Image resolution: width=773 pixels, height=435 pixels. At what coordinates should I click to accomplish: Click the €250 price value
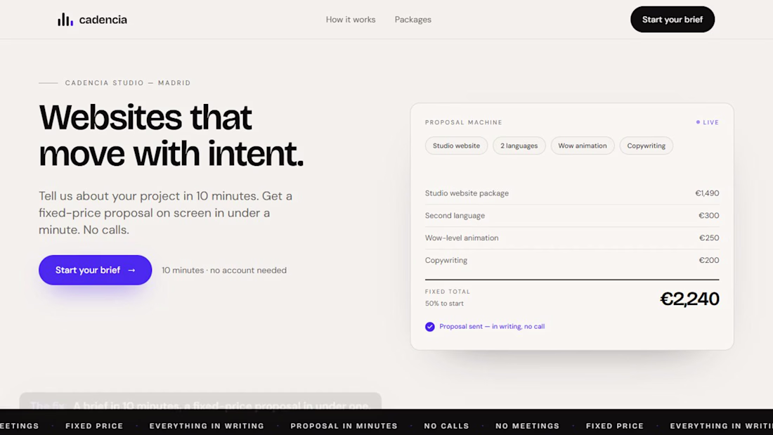click(x=709, y=238)
